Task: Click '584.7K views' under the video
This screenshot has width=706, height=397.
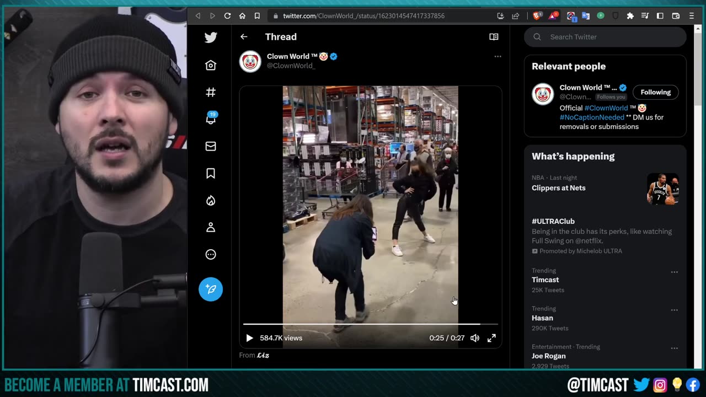Action: (281, 338)
